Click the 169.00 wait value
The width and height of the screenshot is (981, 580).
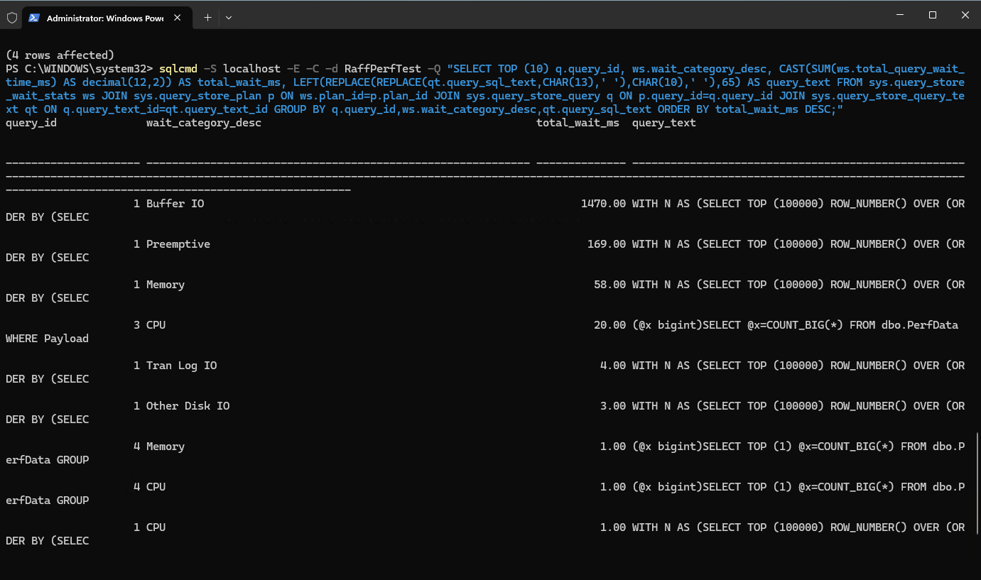pos(607,244)
